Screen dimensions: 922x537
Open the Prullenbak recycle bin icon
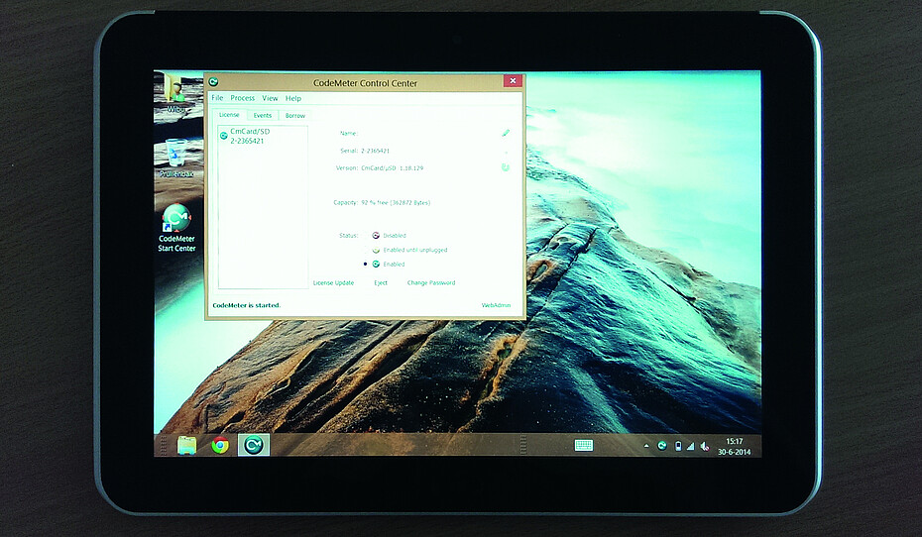click(x=176, y=158)
